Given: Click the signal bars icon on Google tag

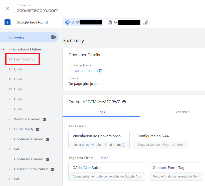Looking at the screenshot, I should (145, 22).
